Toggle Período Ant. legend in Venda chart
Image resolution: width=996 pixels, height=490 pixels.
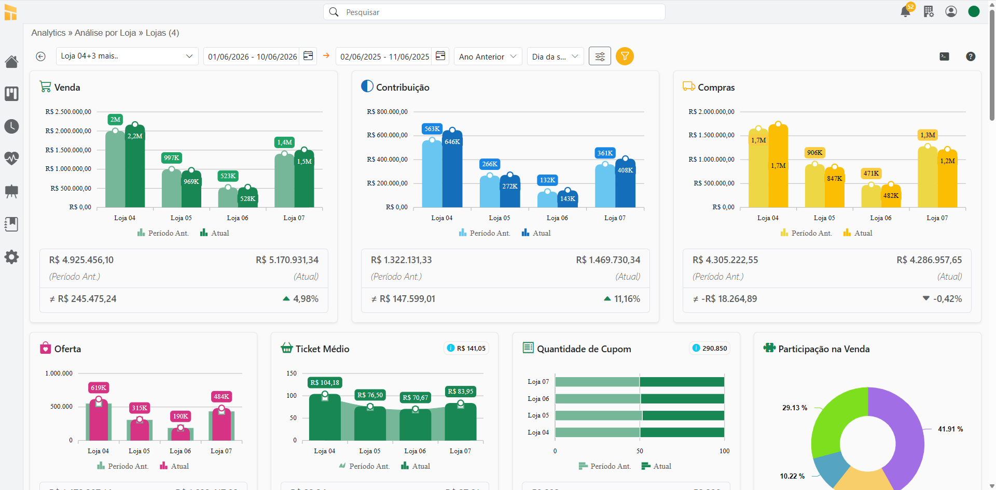(x=163, y=233)
